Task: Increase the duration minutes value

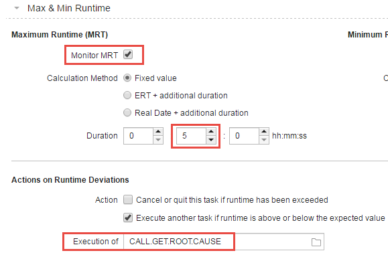Action: 211,131
